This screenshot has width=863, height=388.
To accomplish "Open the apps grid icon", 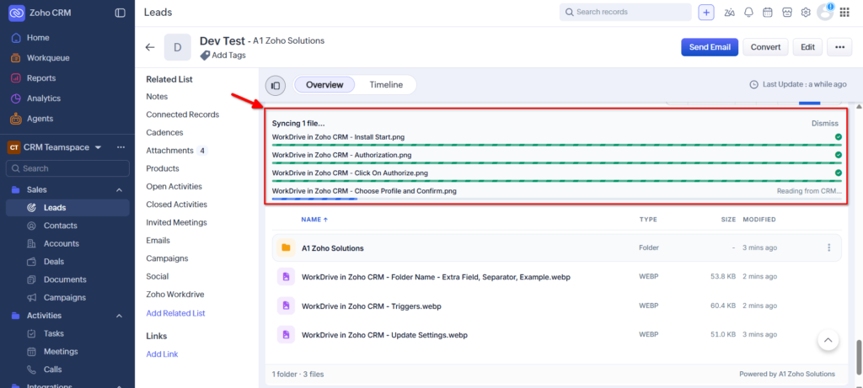I will 844,13.
